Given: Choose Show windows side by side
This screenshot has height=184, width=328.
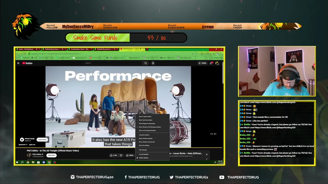Looking at the screenshot, I should click(152, 142).
